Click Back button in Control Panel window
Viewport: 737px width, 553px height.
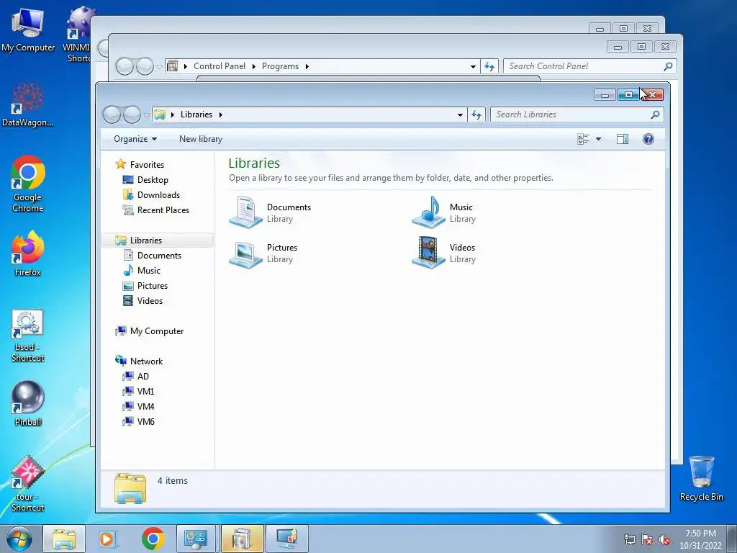coord(125,66)
